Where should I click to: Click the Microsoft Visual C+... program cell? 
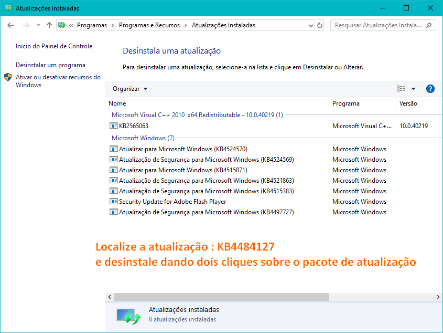click(x=362, y=126)
